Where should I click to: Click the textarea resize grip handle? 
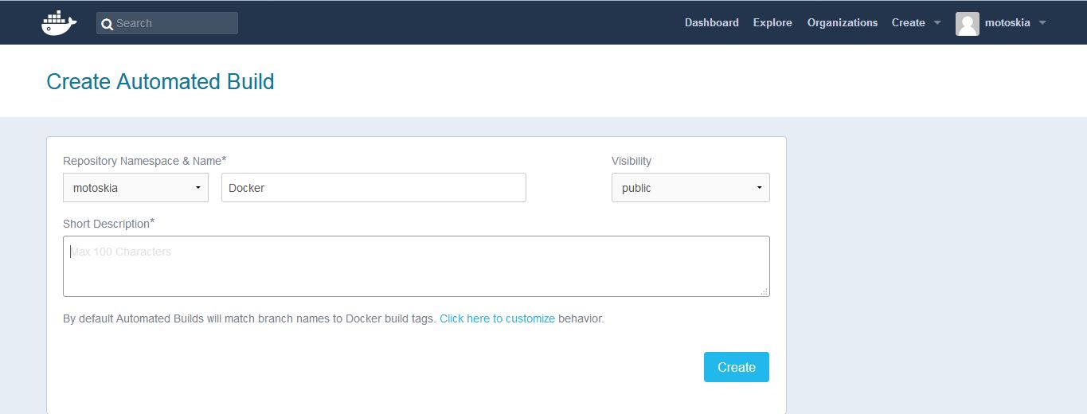pos(764,291)
